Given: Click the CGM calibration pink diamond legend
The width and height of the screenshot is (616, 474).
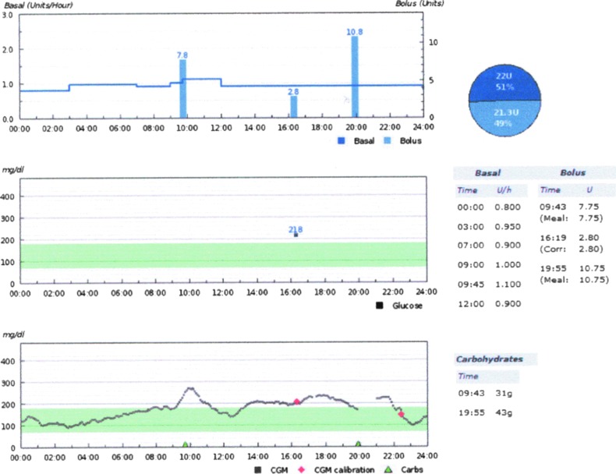Looking at the screenshot, I should [302, 469].
